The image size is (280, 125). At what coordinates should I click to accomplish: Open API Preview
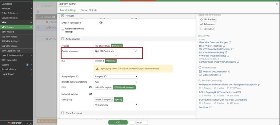[x=208, y=19]
